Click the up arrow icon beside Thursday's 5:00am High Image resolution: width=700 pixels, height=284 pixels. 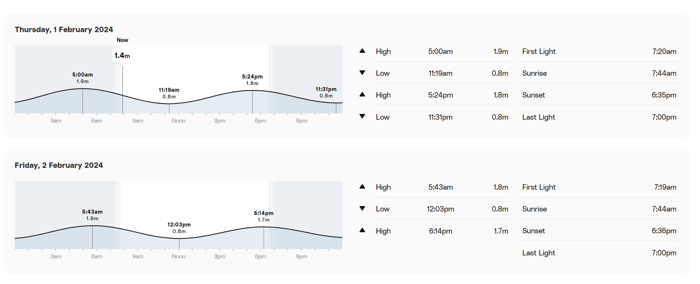362,51
